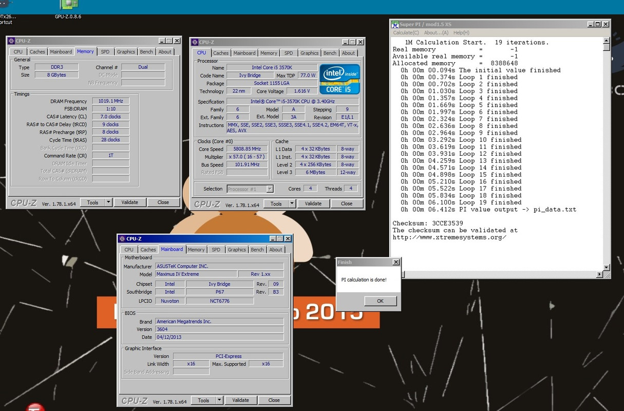Viewport: 624px width, 411px height.
Task: Click the Checksum: 3CCE3539 line in Super PI
Action: point(428,223)
